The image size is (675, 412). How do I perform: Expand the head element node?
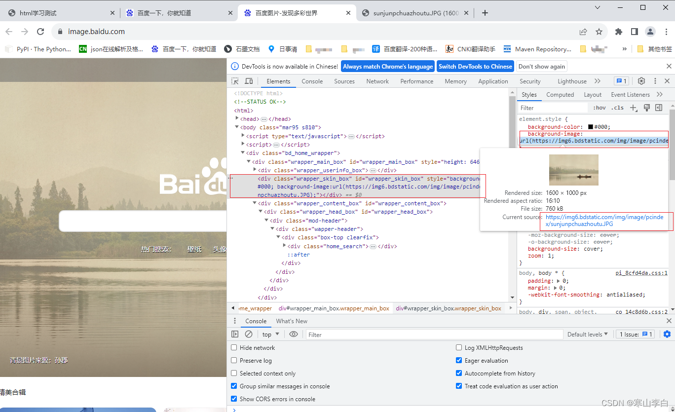point(237,118)
